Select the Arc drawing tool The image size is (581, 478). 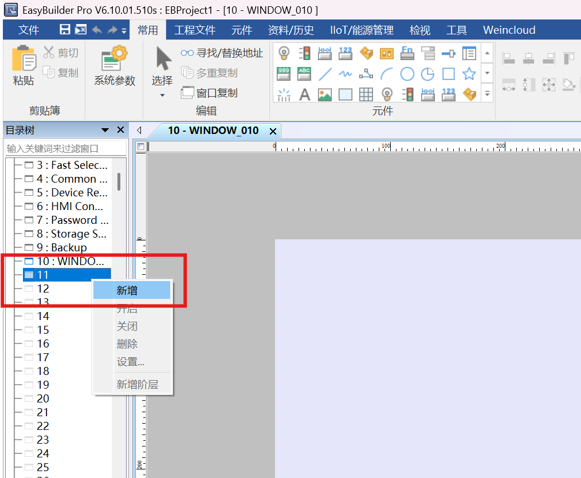(x=386, y=74)
